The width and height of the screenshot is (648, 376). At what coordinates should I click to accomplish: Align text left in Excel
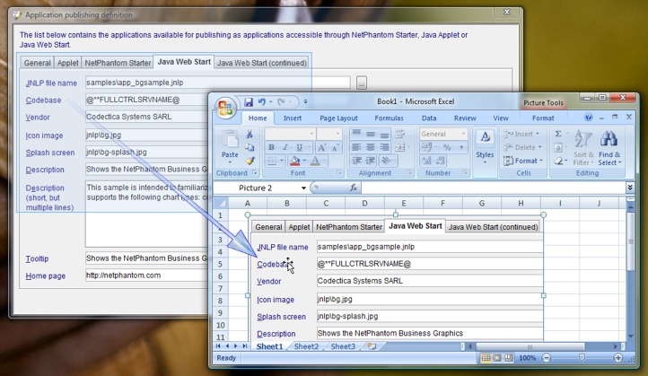(356, 147)
